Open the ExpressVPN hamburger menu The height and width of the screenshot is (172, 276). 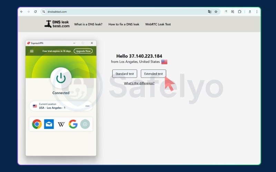coord(32,51)
